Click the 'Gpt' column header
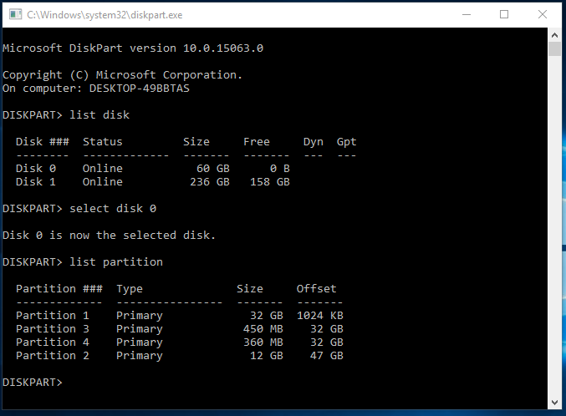 [x=346, y=142]
